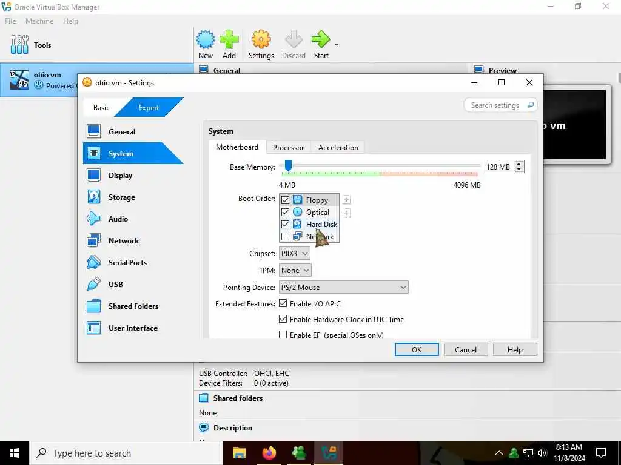621x465 pixels.
Task: Click Description section header in Manager
Action: 232,428
